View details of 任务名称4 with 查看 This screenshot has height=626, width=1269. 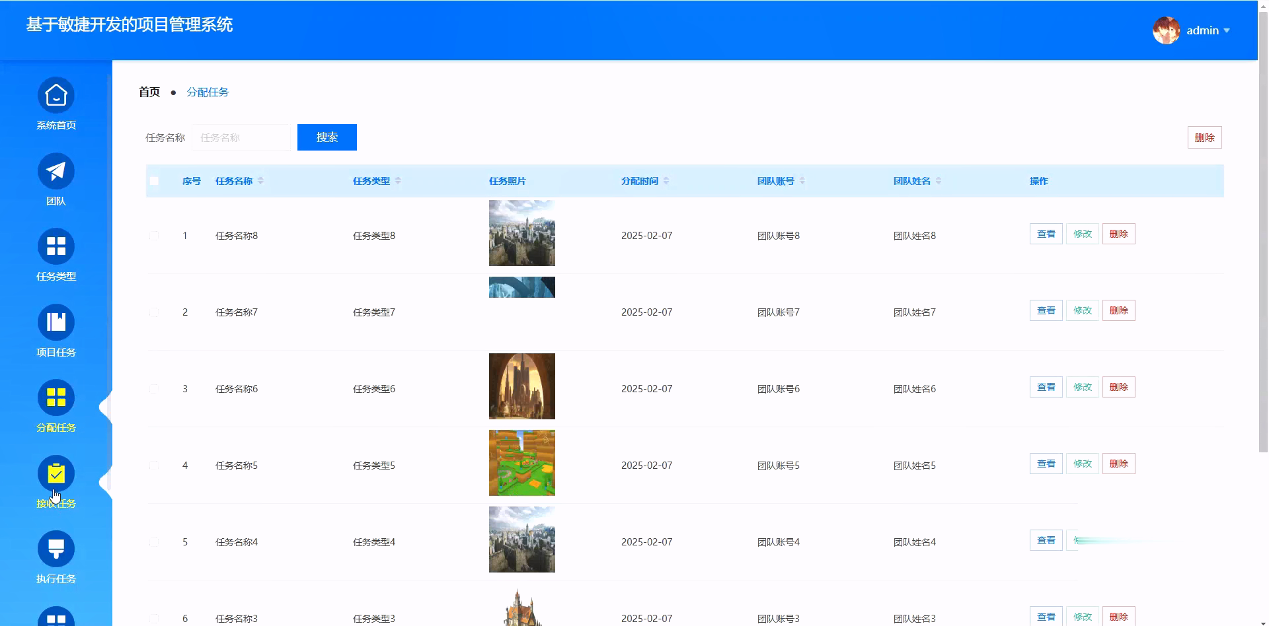[x=1046, y=540]
